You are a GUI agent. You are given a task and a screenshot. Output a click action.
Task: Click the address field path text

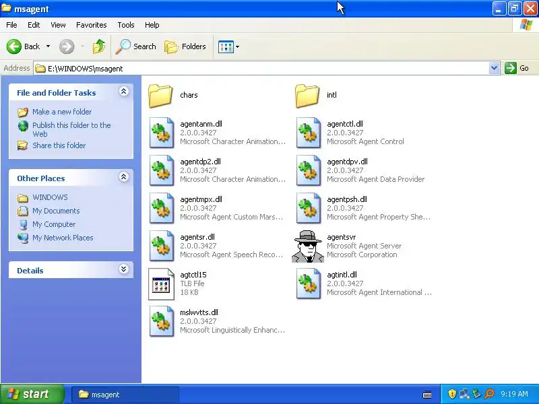pos(85,69)
